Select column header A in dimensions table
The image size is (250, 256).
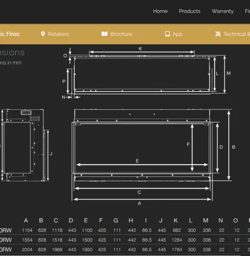(26, 220)
